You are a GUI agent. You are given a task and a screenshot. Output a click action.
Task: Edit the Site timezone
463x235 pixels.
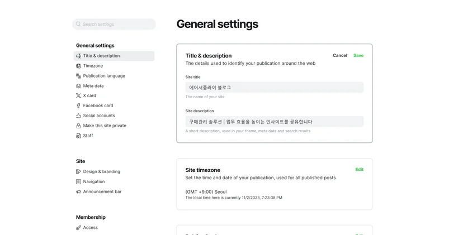tap(360, 170)
